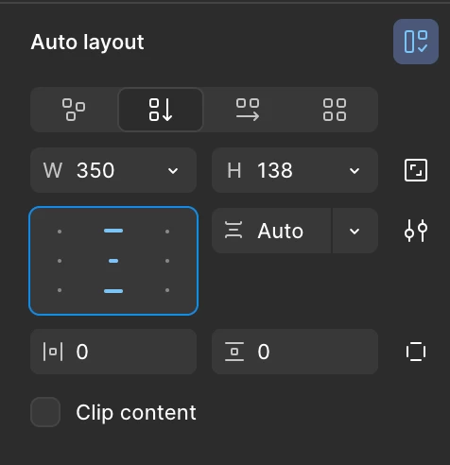The width and height of the screenshot is (450, 465).
Task: Select horizontal layout direction icon
Action: pyautogui.click(x=248, y=110)
